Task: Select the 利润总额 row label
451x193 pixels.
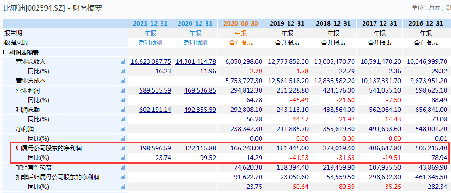Action: pyautogui.click(x=28, y=110)
